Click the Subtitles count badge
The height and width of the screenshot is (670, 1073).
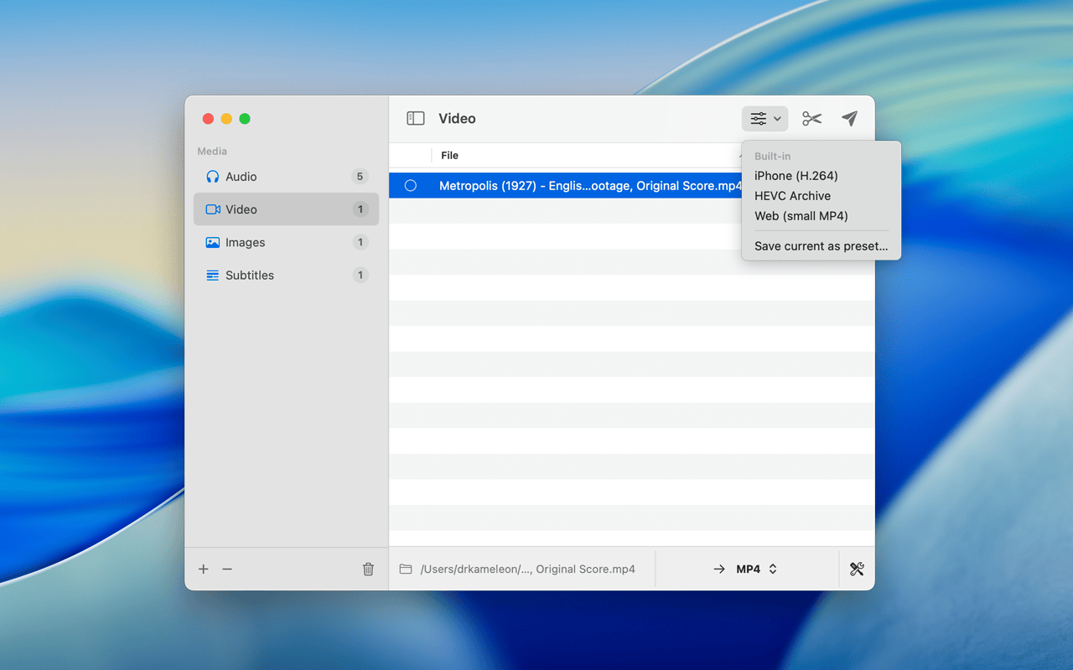[x=360, y=276]
